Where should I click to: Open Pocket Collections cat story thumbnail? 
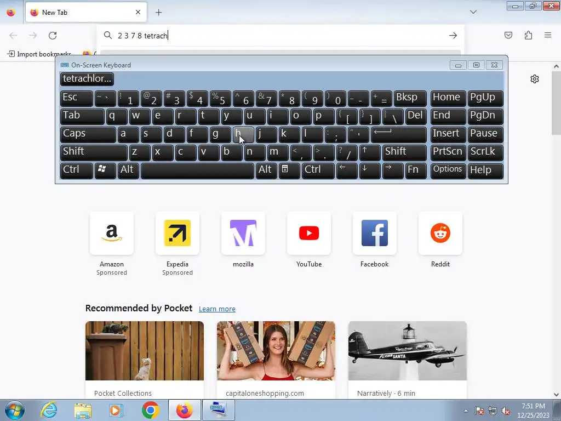[145, 351]
